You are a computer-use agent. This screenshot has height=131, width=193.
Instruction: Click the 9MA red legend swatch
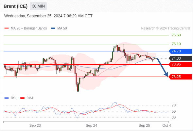pyautogui.click(x=22, y=98)
